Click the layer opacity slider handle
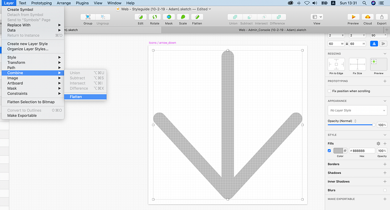Image resolution: width=390 pixels, height=210 pixels. [373, 125]
